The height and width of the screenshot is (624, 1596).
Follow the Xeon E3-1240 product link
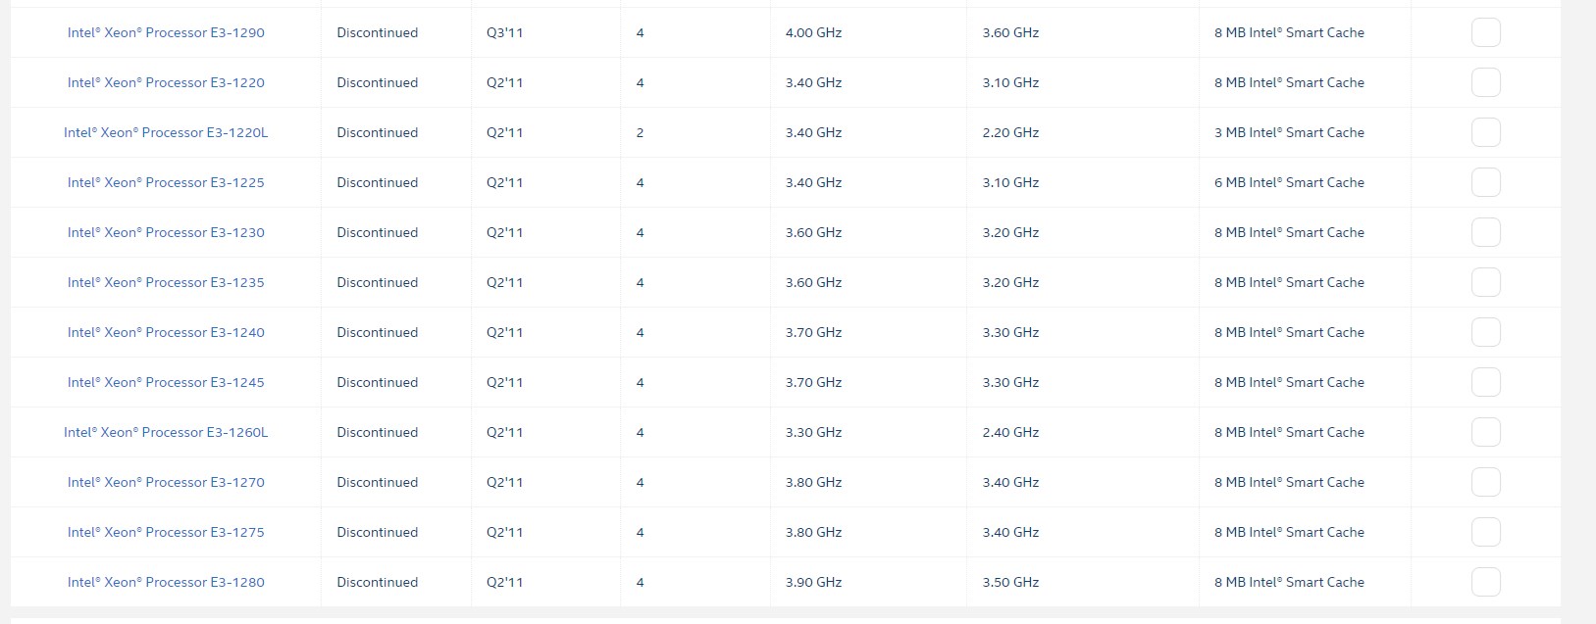(166, 332)
